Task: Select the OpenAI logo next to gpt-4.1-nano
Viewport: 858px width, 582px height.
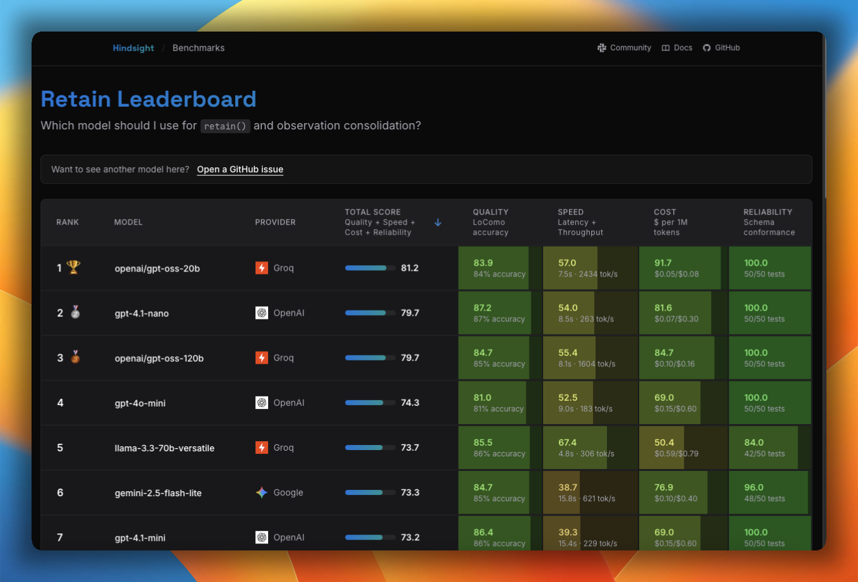Action: (x=262, y=312)
